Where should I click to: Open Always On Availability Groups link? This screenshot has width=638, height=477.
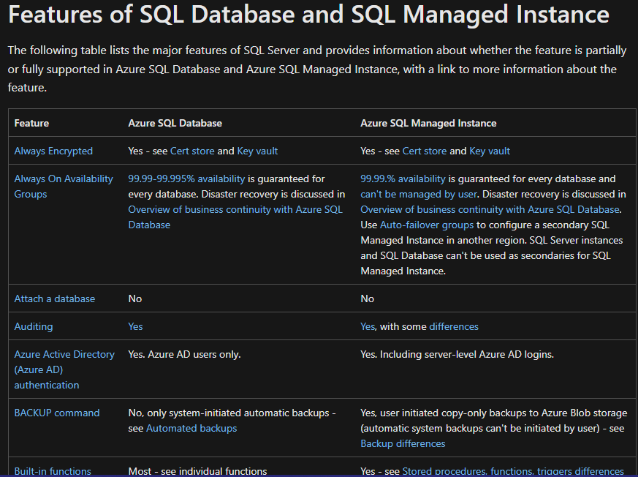click(x=64, y=186)
